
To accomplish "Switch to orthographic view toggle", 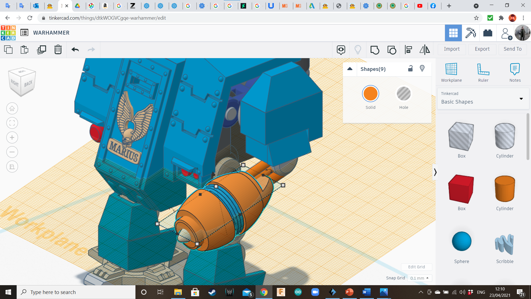I will [x=12, y=167].
